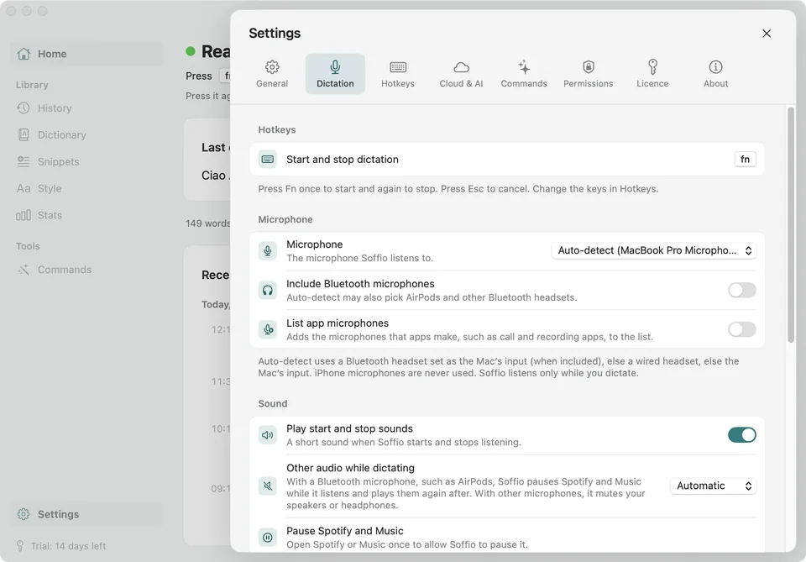Open the Hotkeys keyboard icon tab

(398, 67)
